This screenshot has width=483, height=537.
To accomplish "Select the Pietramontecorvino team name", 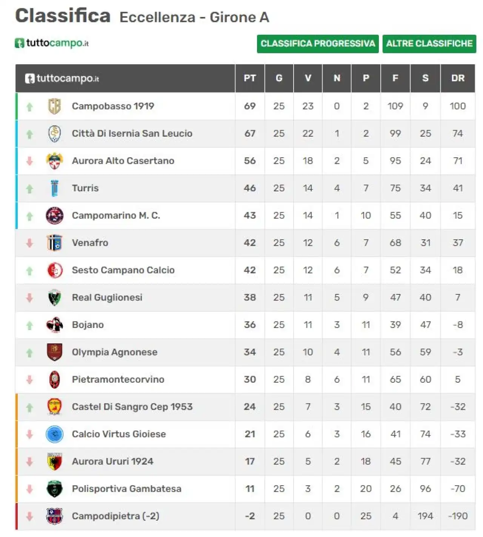I will (118, 379).
